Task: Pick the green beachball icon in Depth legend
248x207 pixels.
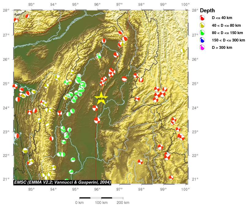Action: coord(202,33)
